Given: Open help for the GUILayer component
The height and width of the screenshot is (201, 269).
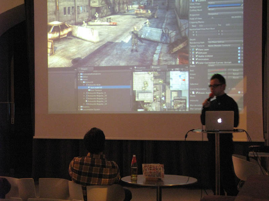Looking at the screenshot, I should click(x=239, y=52).
